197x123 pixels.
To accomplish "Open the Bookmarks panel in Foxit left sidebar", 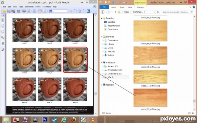I will coord(3,20).
